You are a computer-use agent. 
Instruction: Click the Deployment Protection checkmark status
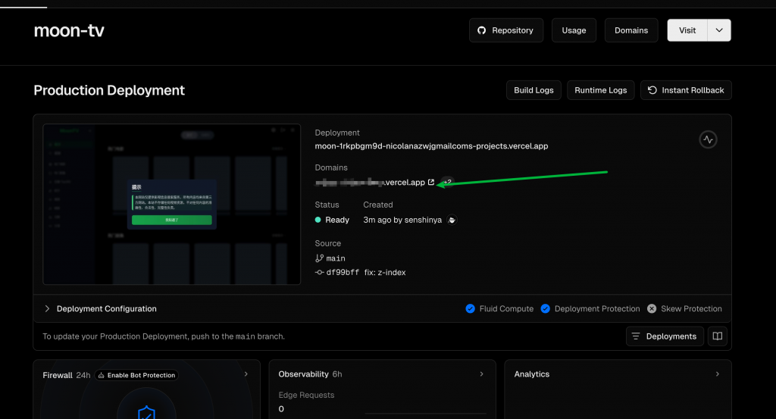tap(590, 309)
